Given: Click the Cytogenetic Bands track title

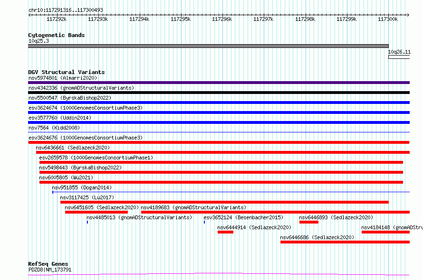Looking at the screenshot, I should [x=57, y=35].
